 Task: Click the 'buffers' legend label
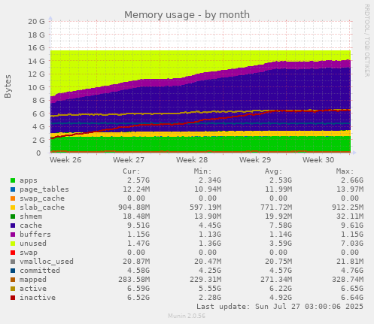point(35,235)
